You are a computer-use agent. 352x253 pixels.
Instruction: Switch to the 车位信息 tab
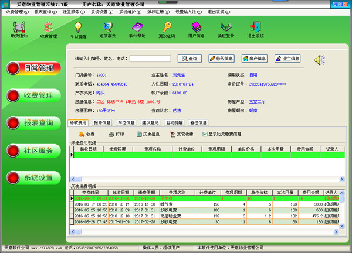pos(126,123)
